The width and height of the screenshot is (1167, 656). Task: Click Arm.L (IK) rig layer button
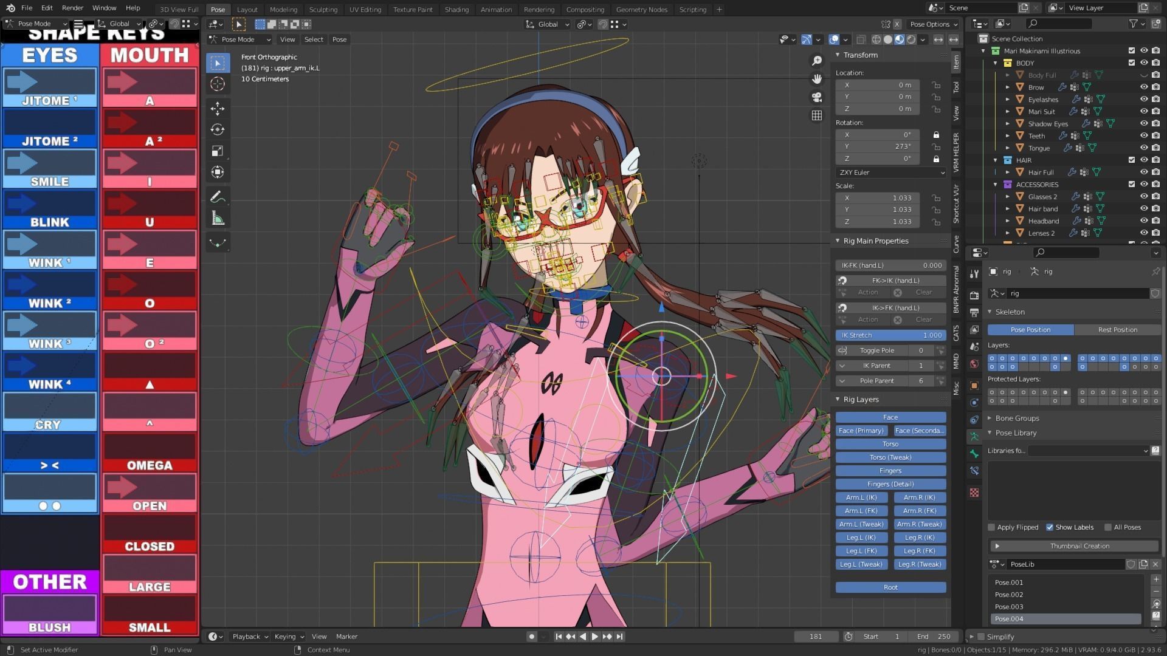[861, 497]
